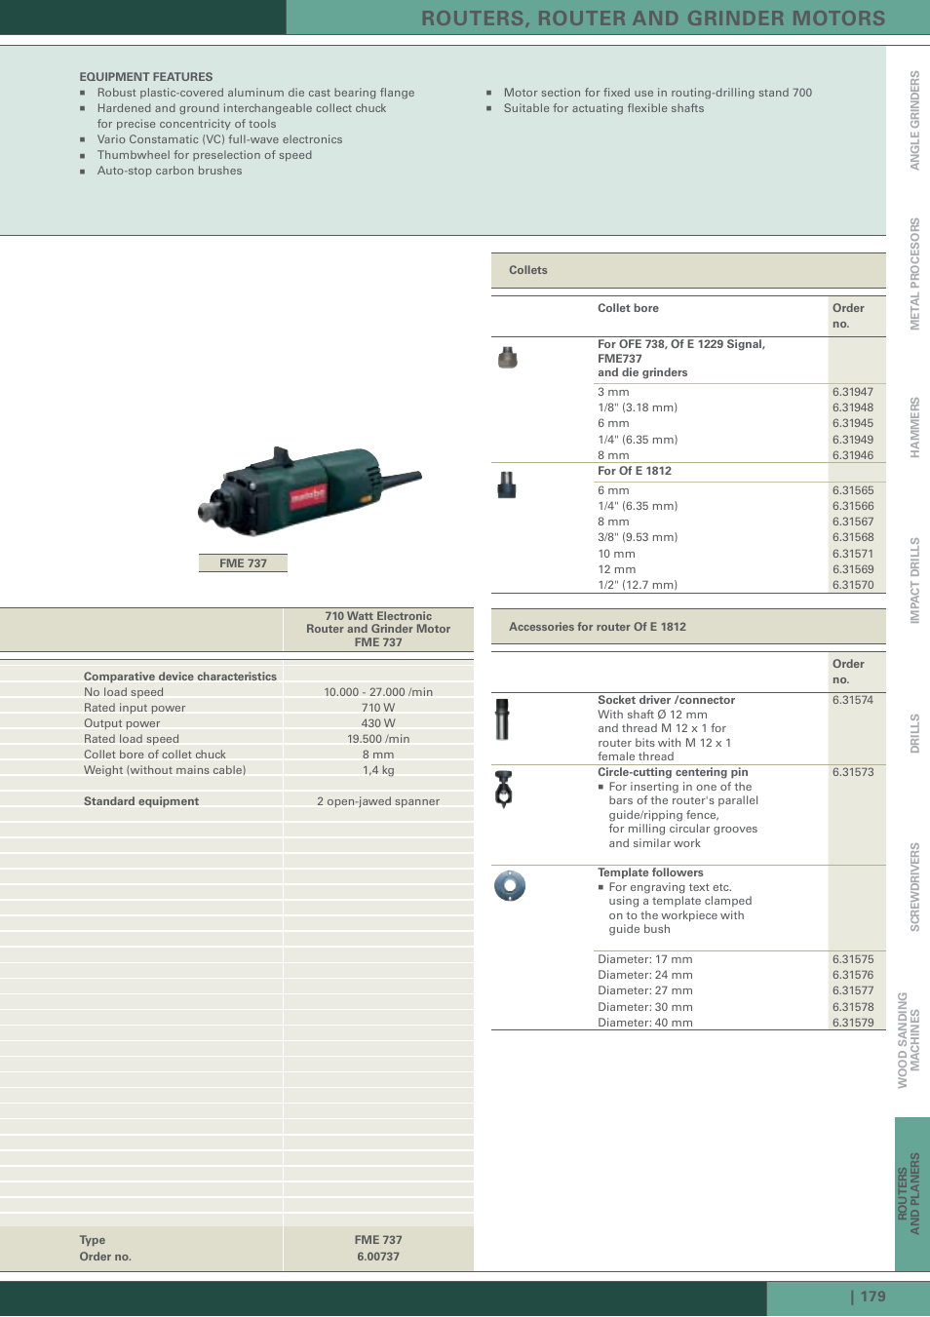Click the page title ROUTERS, ROUTER AND GRINDER MOTORS
Image resolution: width=930 pixels, height=1317 pixels.
653,18
